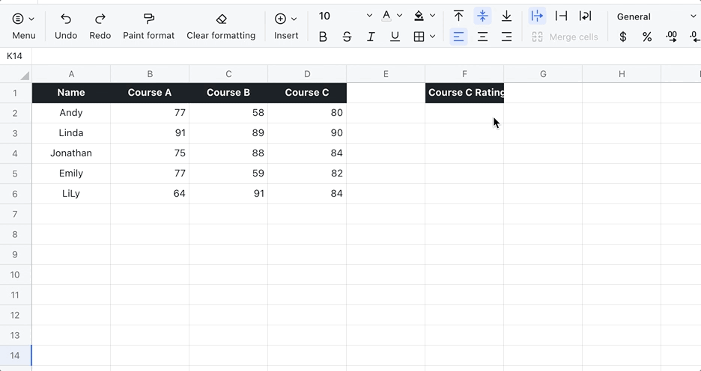Apply percent format to cell
The image size is (701, 371).
pos(647,37)
